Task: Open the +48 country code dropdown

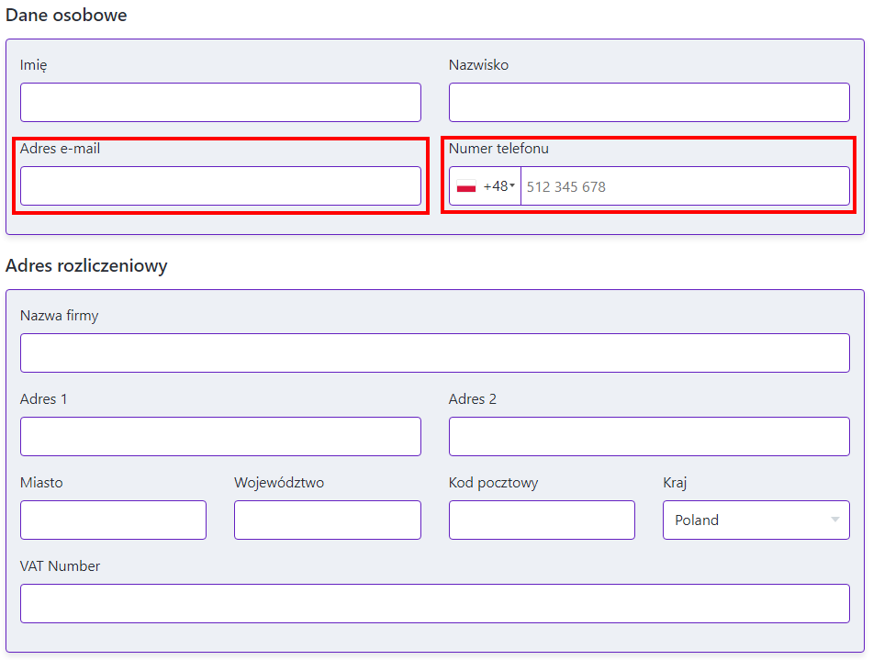Action: [x=498, y=186]
